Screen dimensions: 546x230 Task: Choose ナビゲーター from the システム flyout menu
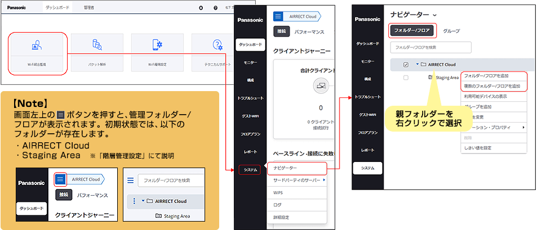(x=297, y=168)
